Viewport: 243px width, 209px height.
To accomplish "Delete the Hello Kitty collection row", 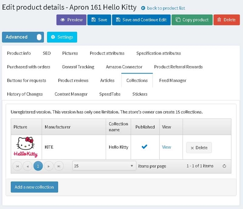I will point(199,148).
